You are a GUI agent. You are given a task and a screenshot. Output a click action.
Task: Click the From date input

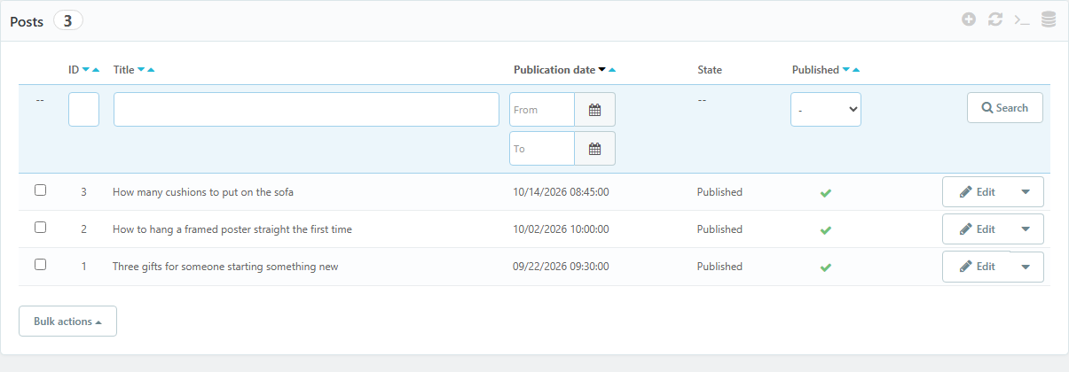(542, 110)
